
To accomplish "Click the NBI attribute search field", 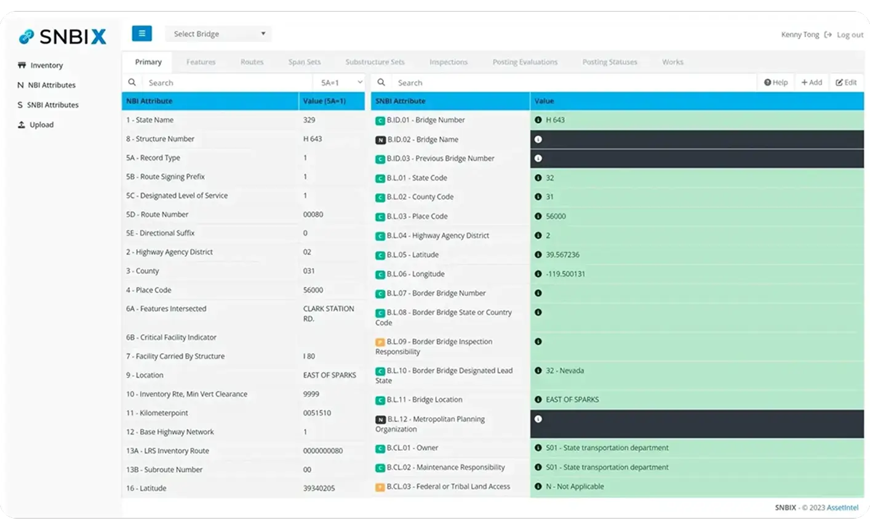I will 228,82.
